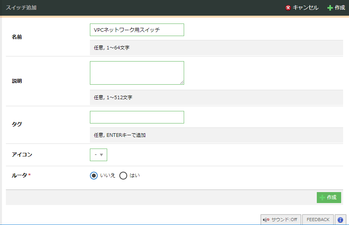Click the キャンセル text in the header

[x=305, y=8]
